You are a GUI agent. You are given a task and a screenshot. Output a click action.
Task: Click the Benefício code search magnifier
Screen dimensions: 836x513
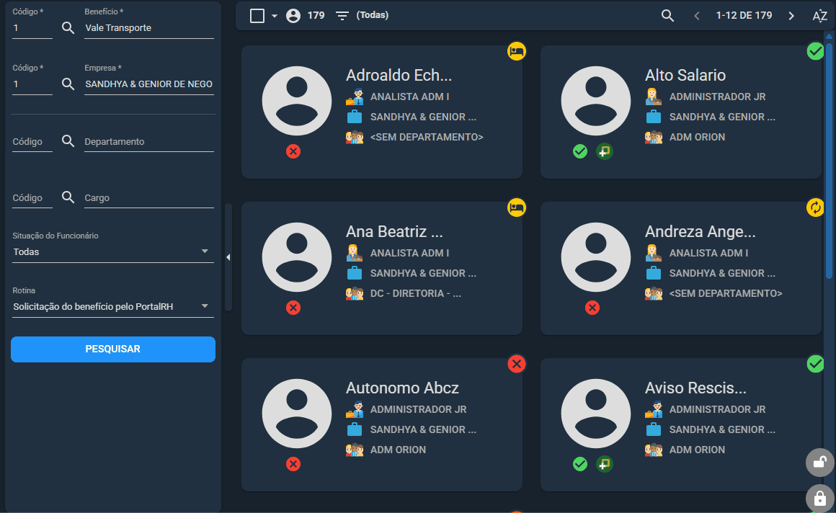68,27
